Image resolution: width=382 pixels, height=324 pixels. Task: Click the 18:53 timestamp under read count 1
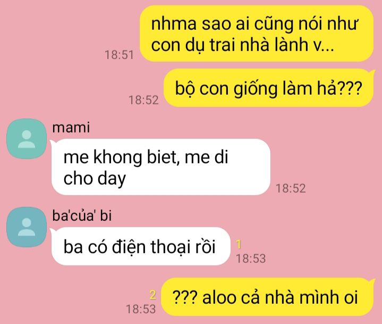tap(251, 259)
